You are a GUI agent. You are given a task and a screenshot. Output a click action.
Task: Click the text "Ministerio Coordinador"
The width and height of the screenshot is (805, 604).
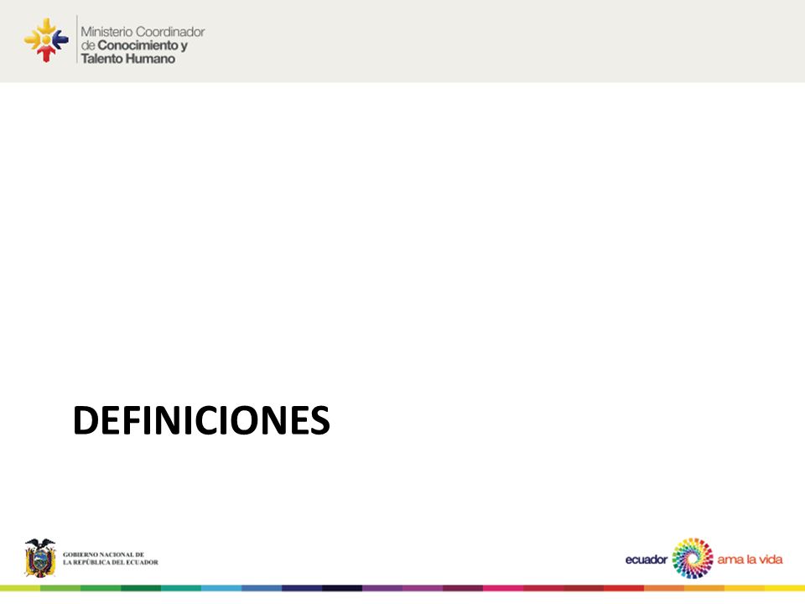pyautogui.click(x=143, y=32)
